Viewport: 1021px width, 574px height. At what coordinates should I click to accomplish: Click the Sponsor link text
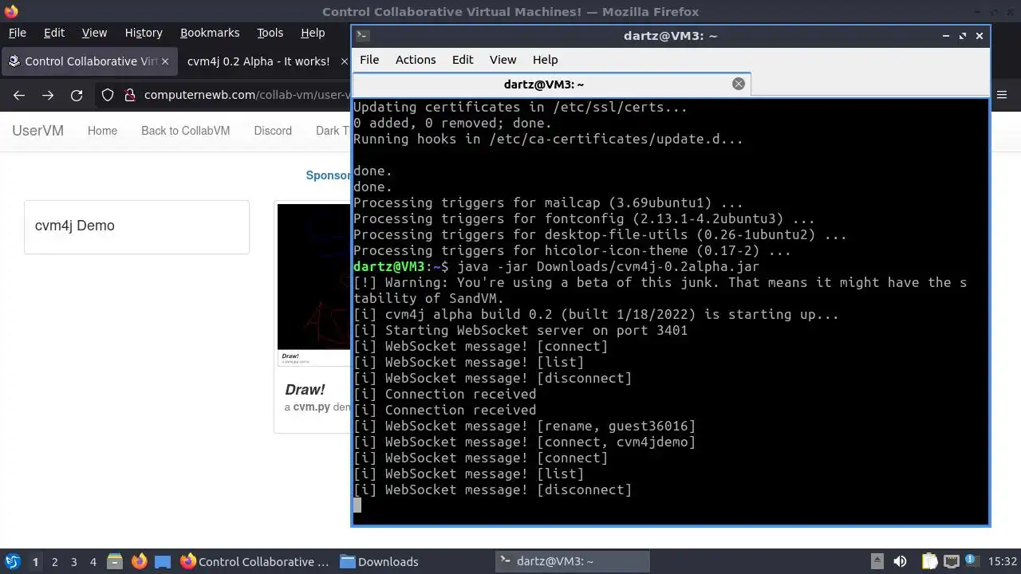(x=329, y=175)
